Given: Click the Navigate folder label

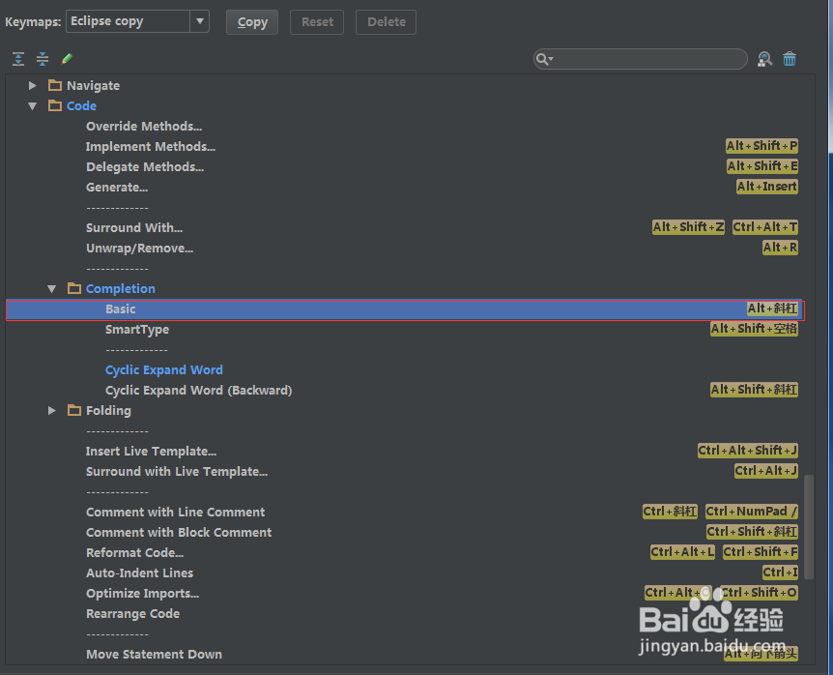Looking at the screenshot, I should [93, 85].
